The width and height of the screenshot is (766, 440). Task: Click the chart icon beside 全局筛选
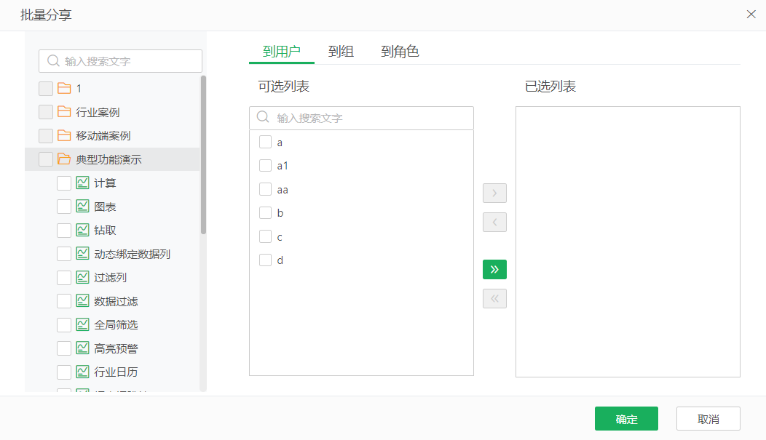pyautogui.click(x=82, y=324)
